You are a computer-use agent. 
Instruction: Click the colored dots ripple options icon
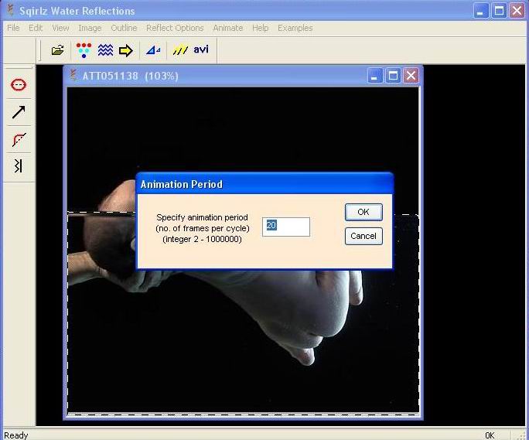coord(84,50)
